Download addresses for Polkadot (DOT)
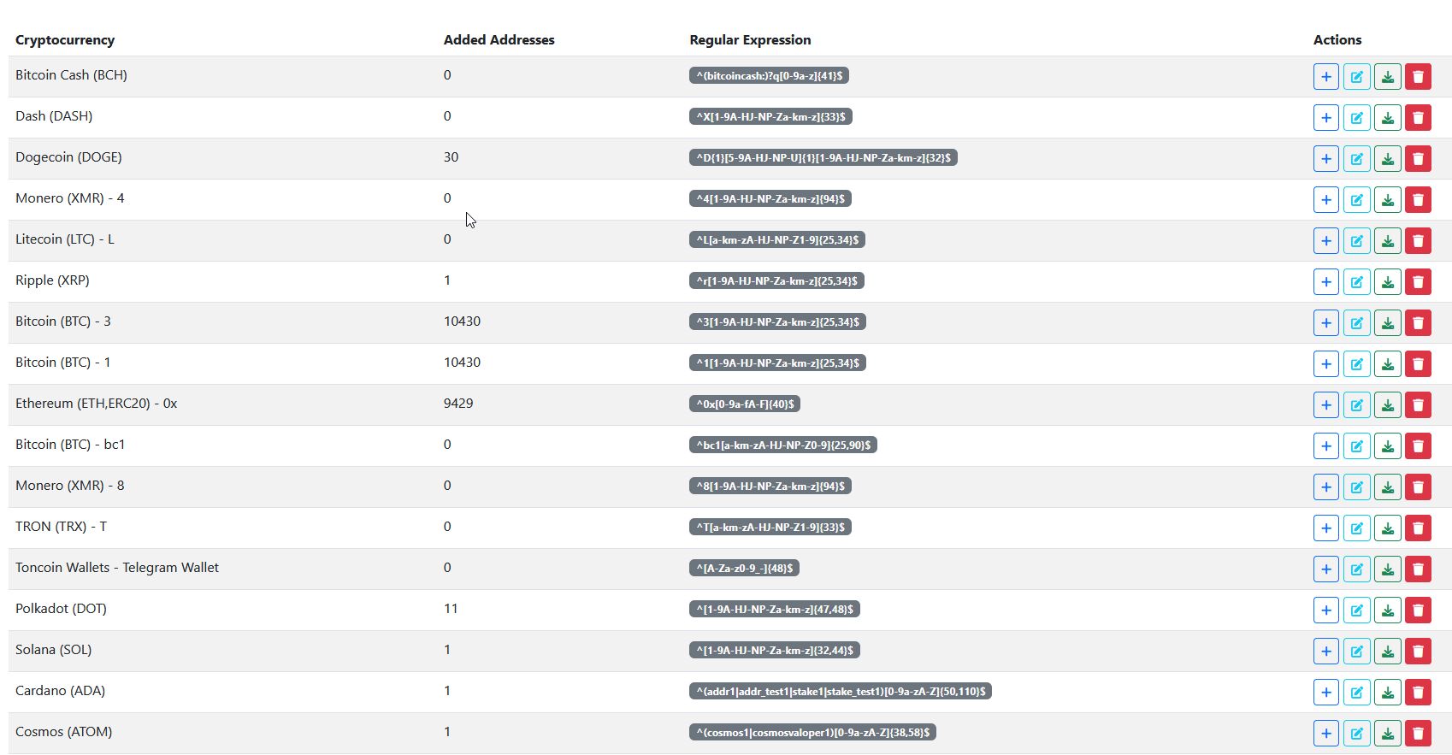 click(1387, 610)
